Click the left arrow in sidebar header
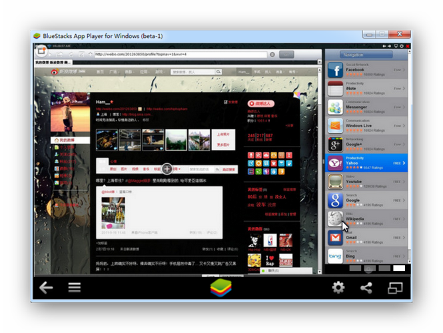443x333 pixels. 384,46
